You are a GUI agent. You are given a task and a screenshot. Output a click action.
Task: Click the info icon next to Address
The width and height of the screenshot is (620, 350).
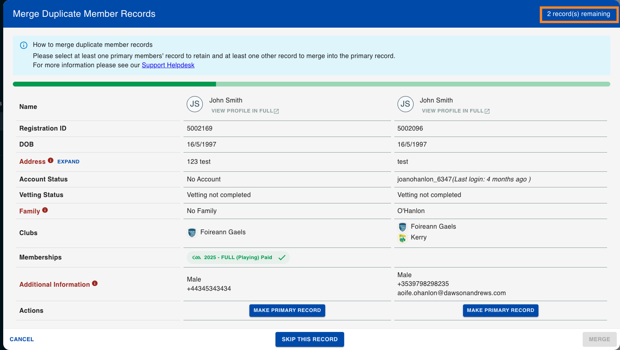(51, 160)
